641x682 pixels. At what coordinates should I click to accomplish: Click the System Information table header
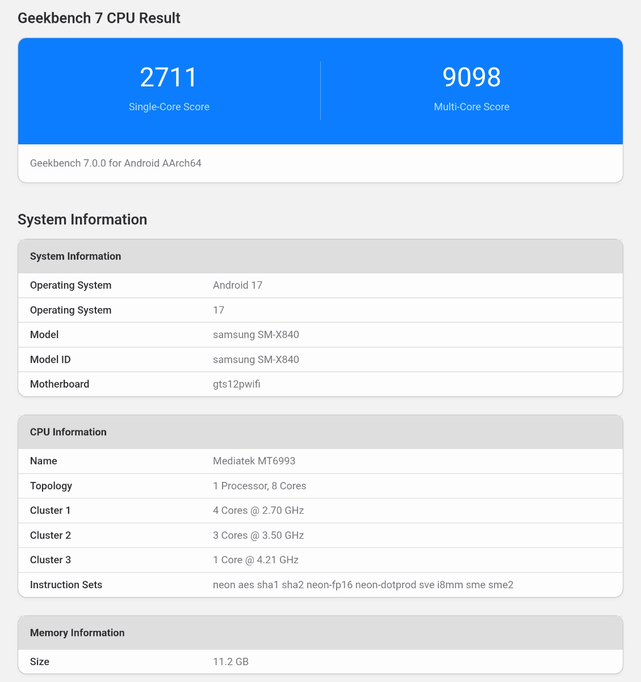point(320,256)
